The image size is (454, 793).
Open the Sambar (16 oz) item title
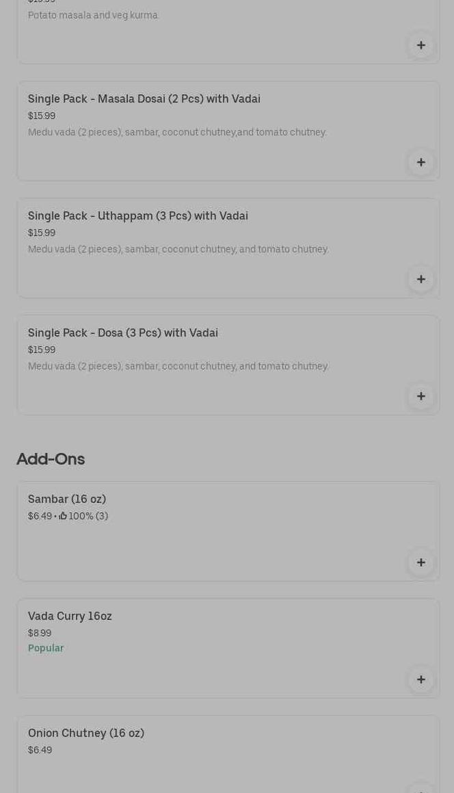[x=67, y=499]
